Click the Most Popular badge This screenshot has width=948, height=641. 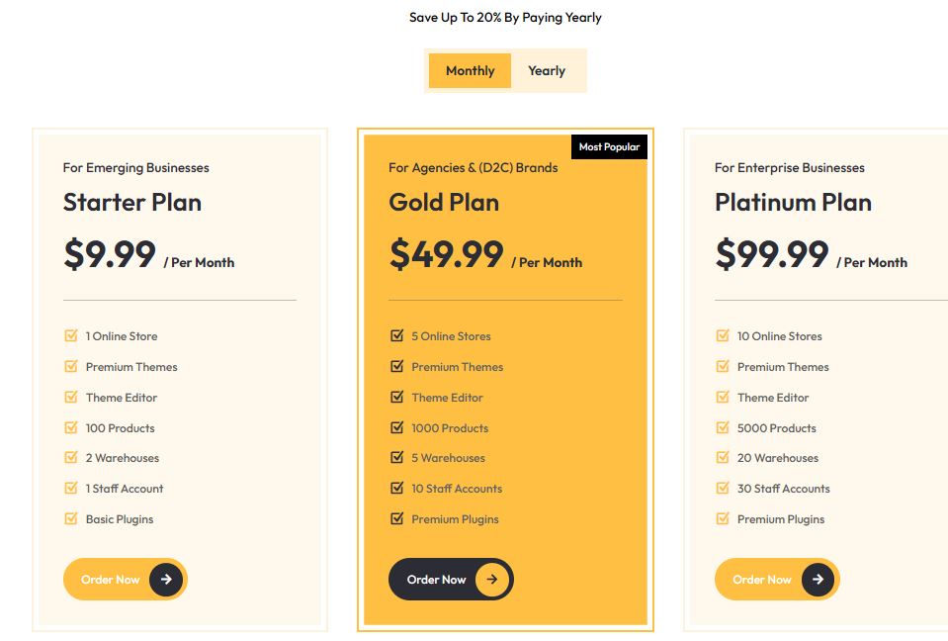click(609, 146)
